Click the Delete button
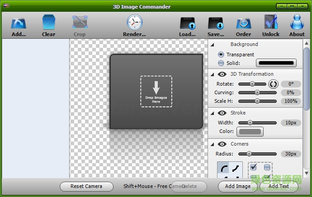 189,187
